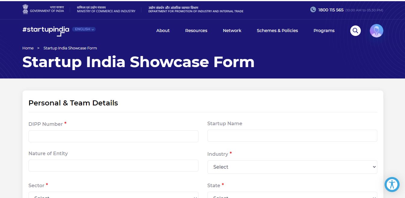
Task: Expand the Sector select dropdown
Action: pyautogui.click(x=113, y=196)
